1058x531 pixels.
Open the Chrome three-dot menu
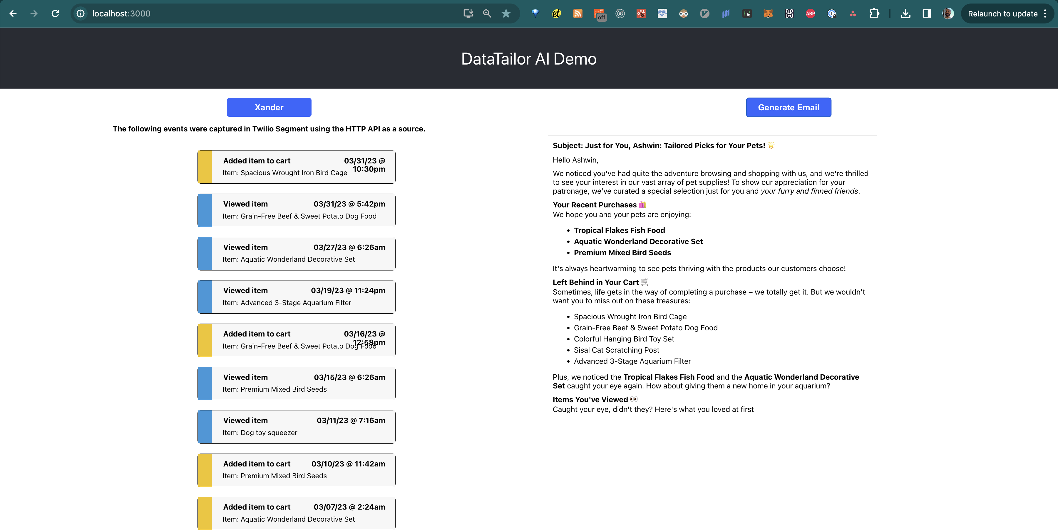[x=1045, y=13]
